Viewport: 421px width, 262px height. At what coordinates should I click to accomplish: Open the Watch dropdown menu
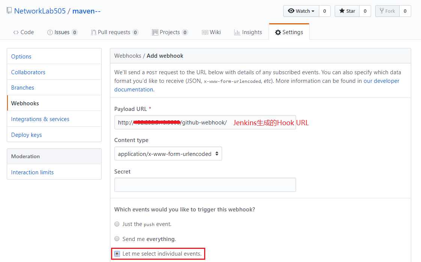[x=301, y=11]
